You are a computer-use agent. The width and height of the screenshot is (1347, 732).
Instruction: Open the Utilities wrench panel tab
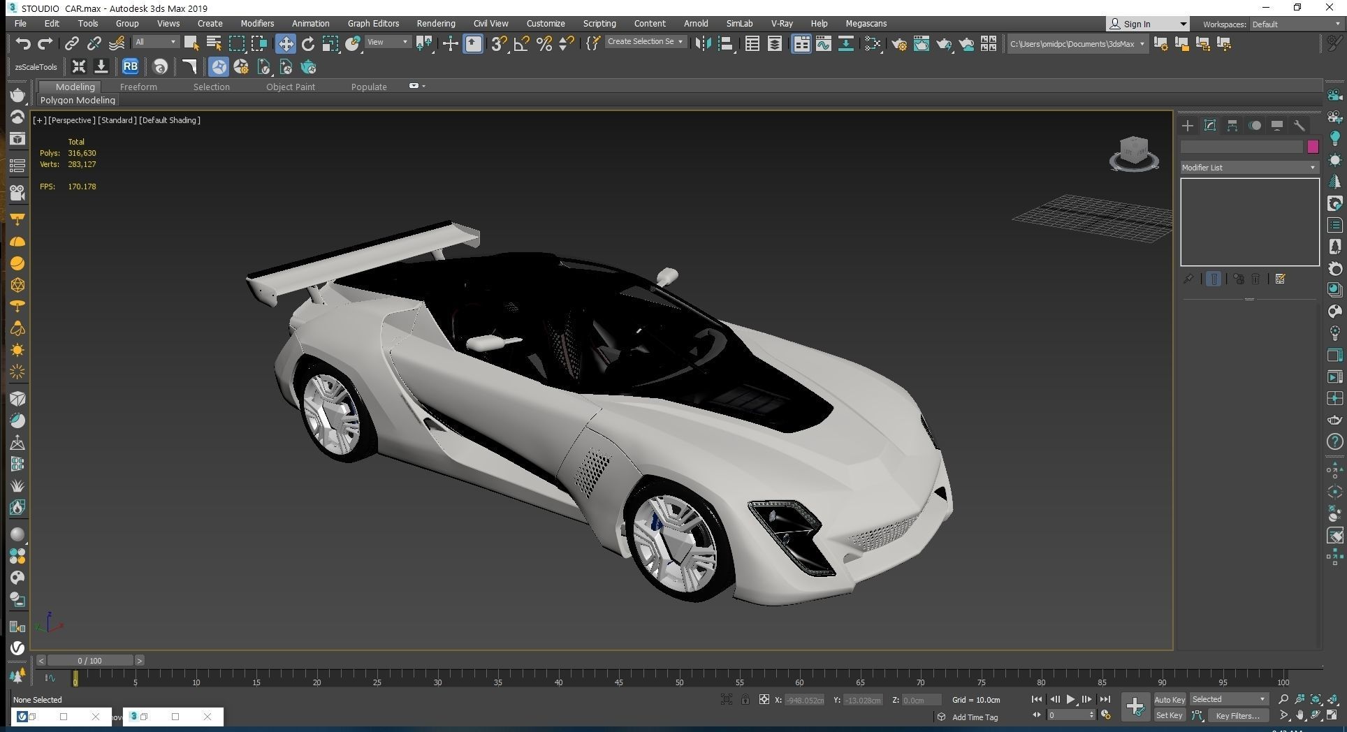tap(1299, 126)
